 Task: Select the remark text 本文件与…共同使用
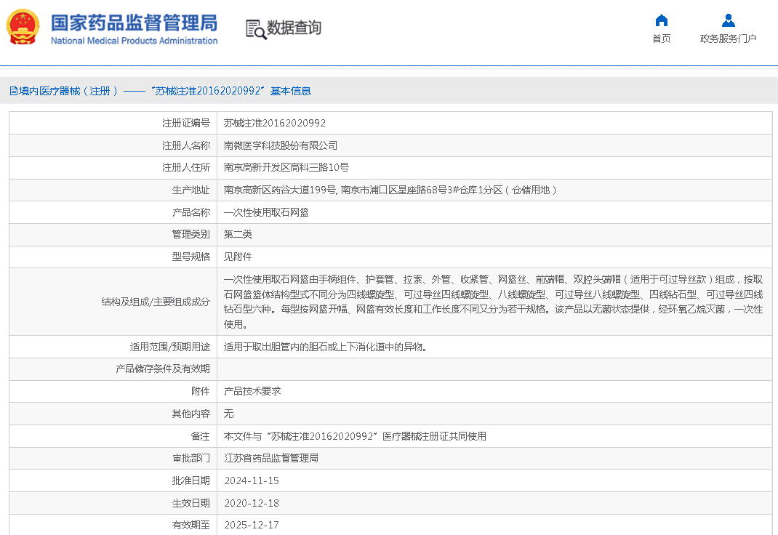(x=355, y=436)
